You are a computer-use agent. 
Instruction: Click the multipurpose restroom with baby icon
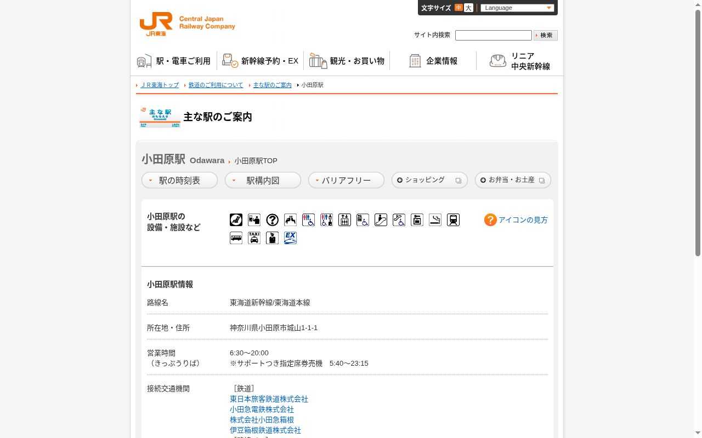(x=326, y=220)
